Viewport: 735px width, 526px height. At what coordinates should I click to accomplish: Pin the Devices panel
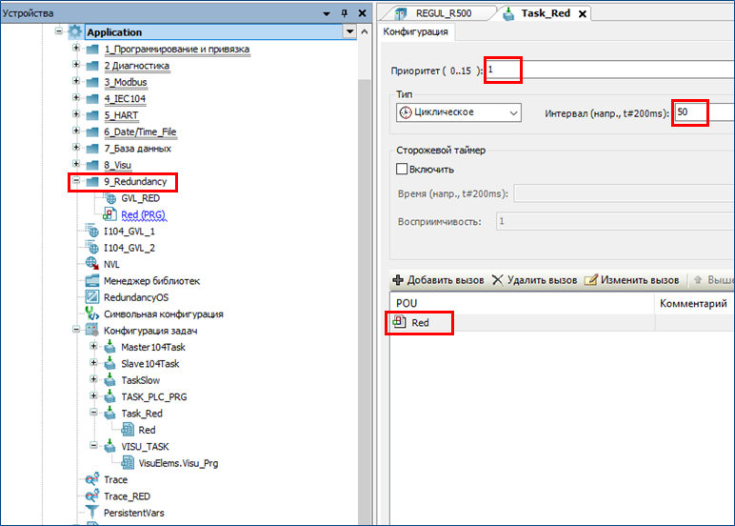click(342, 13)
